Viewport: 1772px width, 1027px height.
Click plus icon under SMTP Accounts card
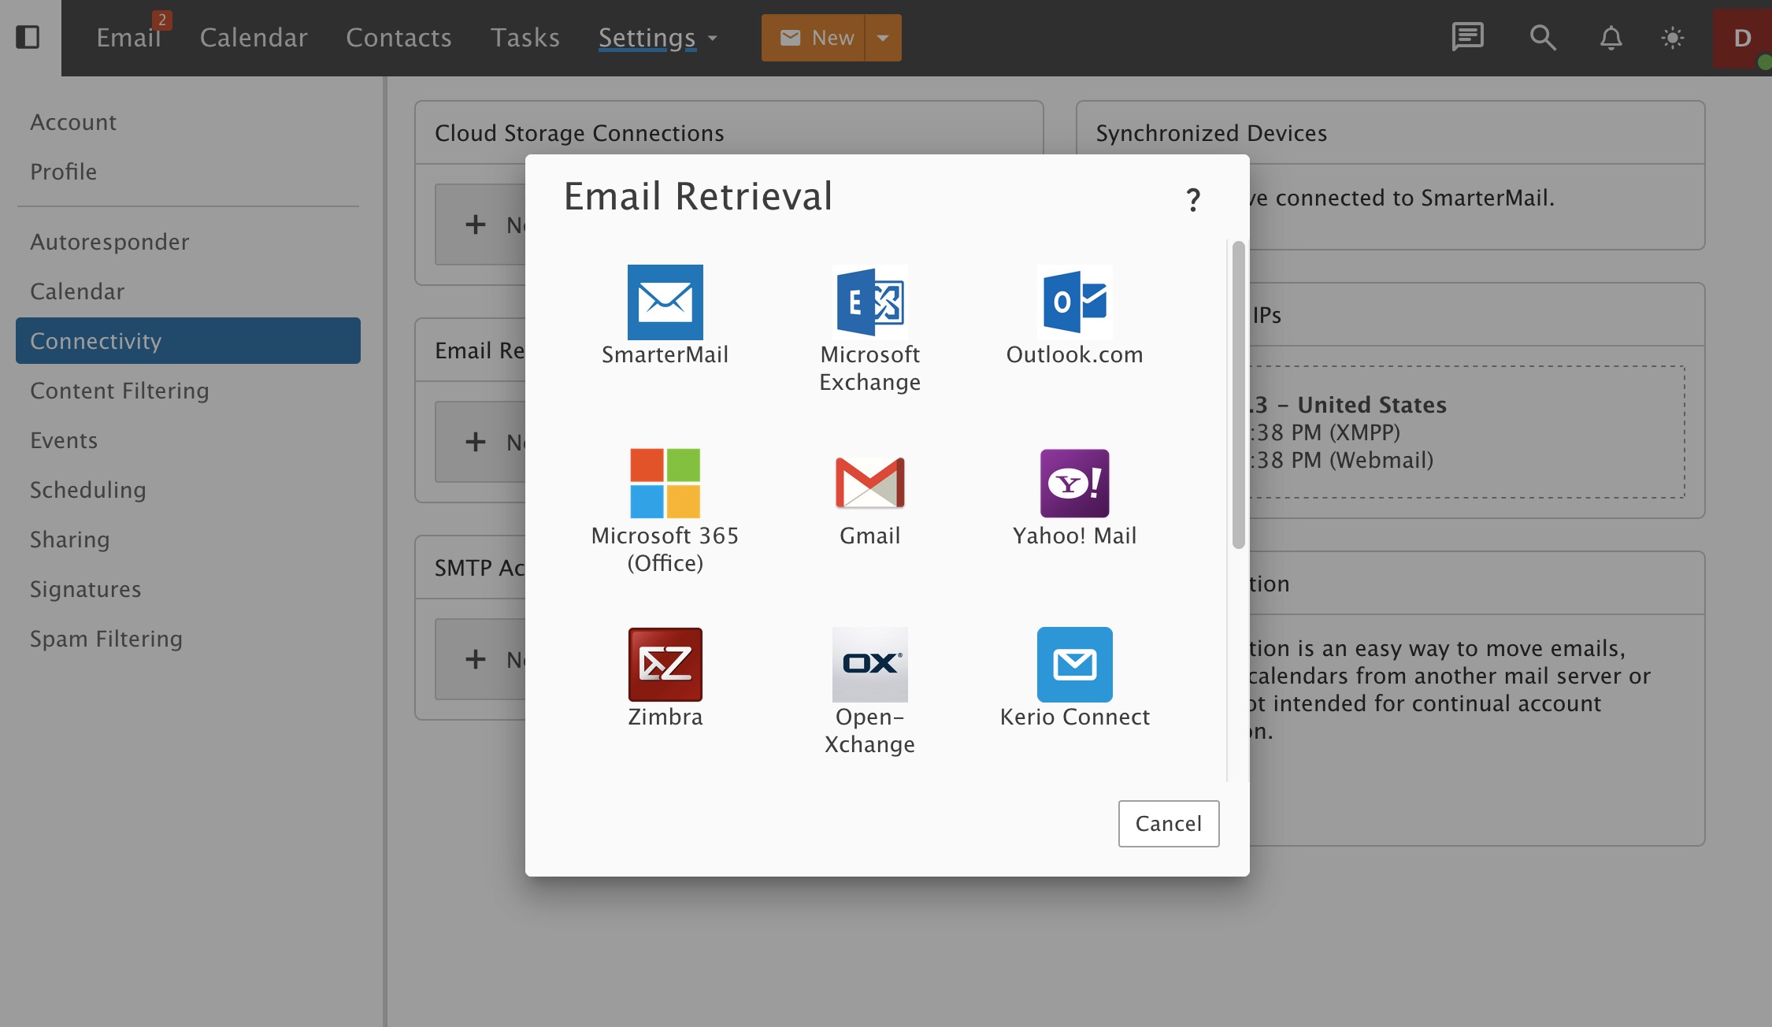click(475, 659)
